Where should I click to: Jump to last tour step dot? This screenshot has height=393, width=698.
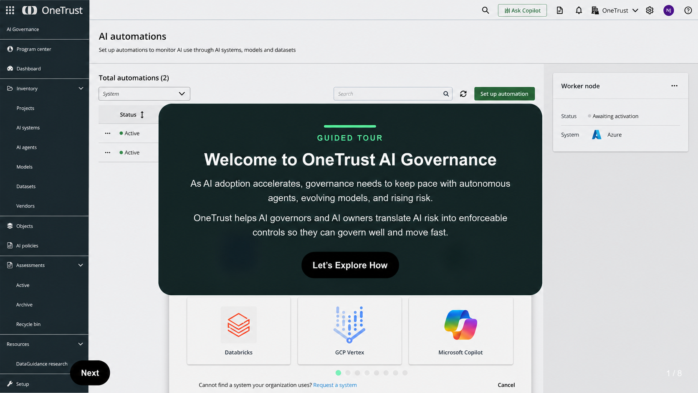[x=405, y=373]
